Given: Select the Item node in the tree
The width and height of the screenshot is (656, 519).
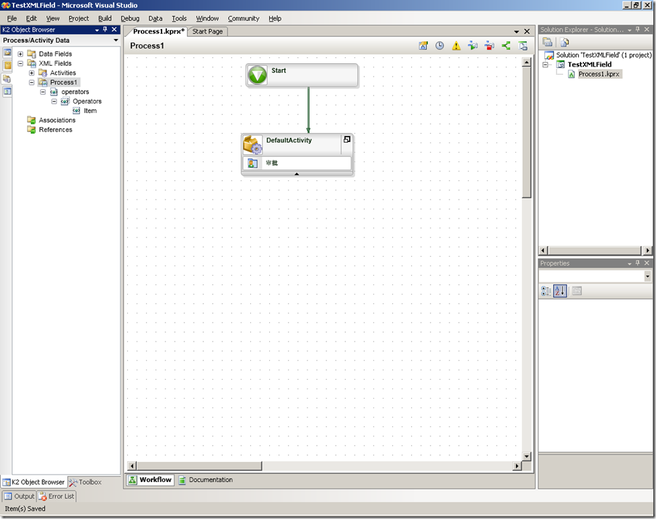Looking at the screenshot, I should point(90,111).
